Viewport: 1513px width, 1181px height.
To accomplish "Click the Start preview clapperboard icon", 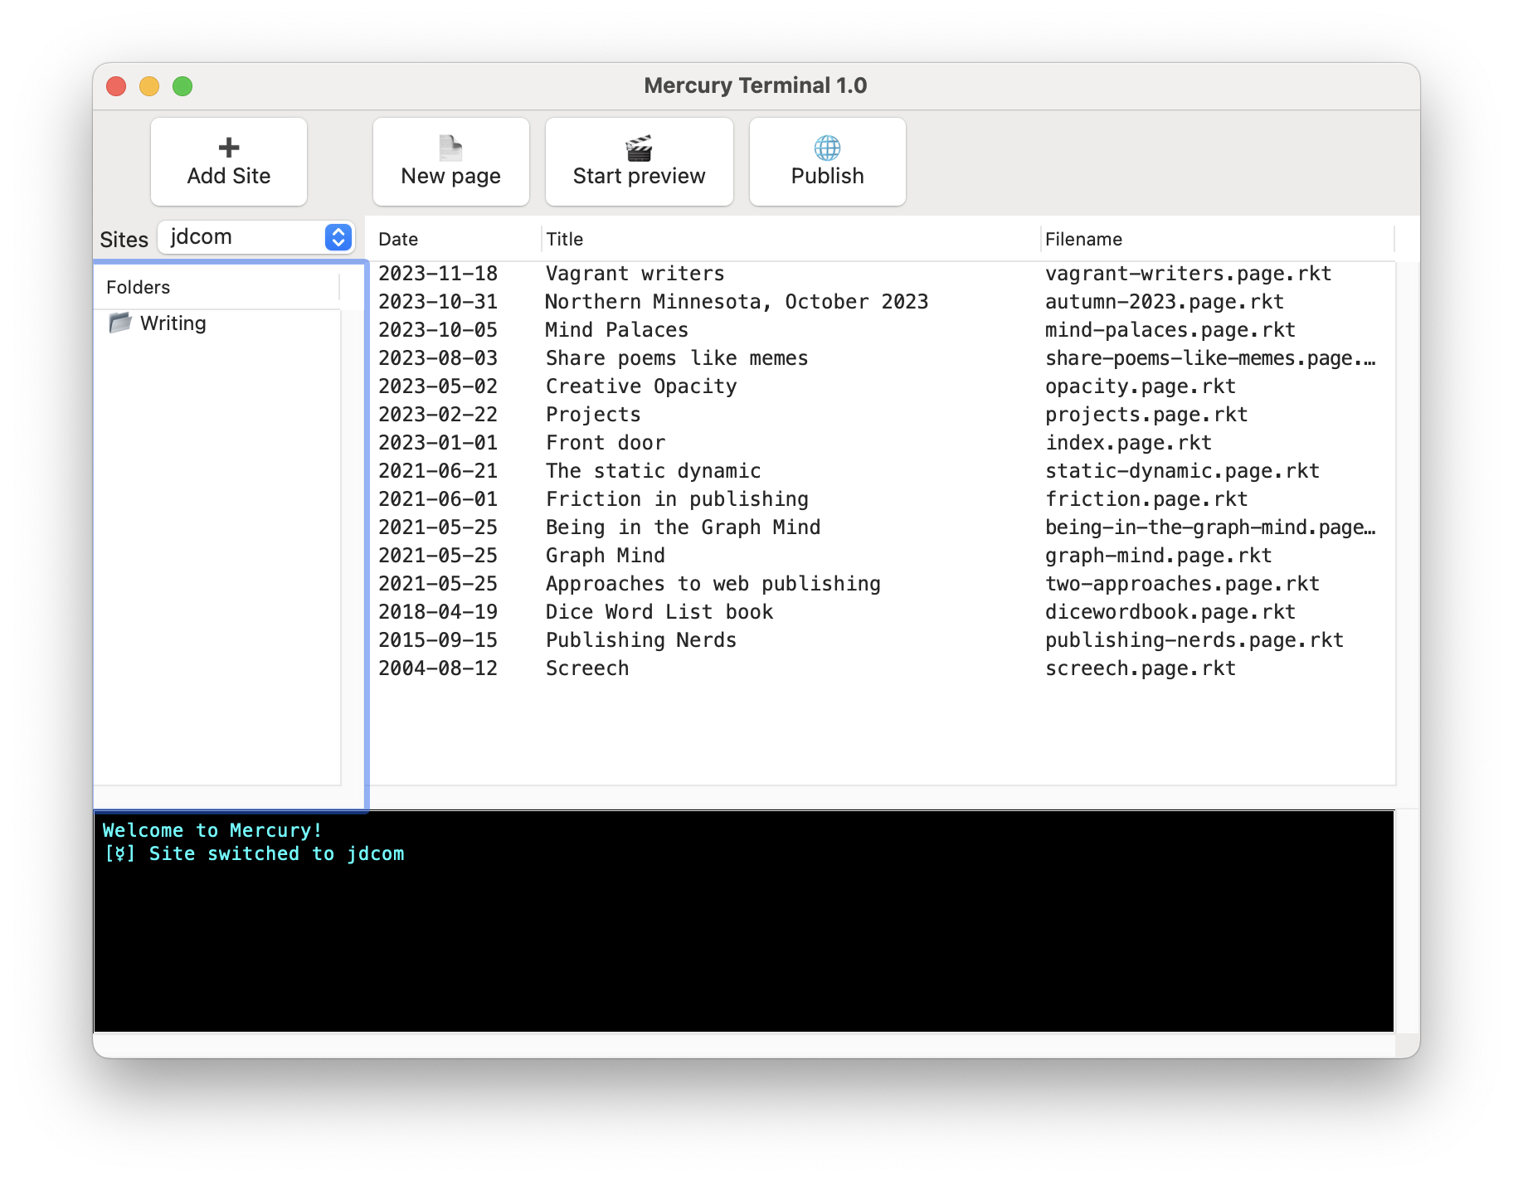I will click(639, 148).
